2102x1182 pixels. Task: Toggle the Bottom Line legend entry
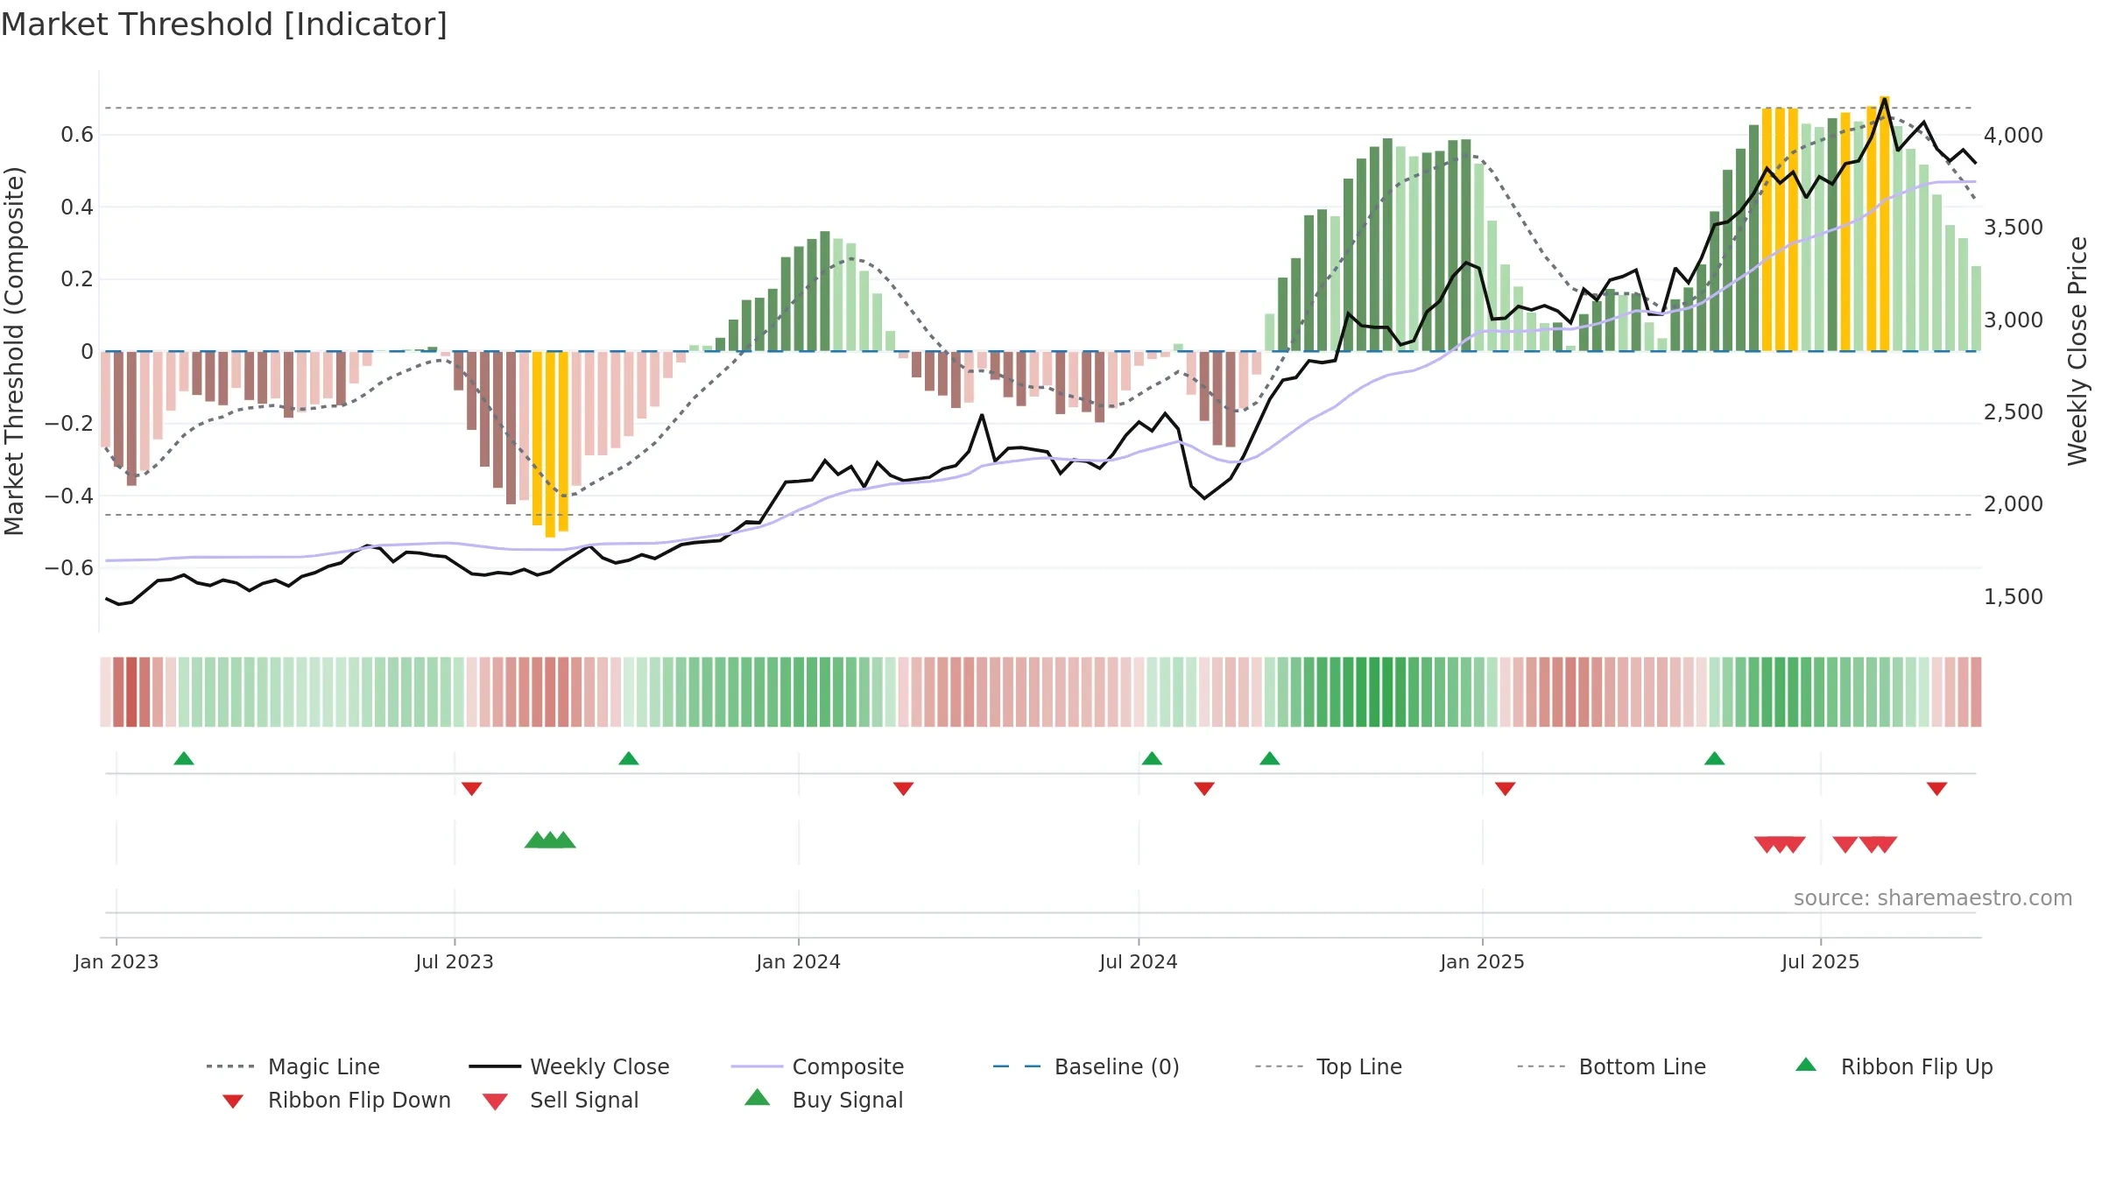coord(1612,1066)
